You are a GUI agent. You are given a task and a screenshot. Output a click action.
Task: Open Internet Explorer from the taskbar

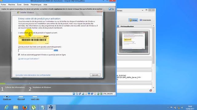pyautogui.click(x=6, y=107)
